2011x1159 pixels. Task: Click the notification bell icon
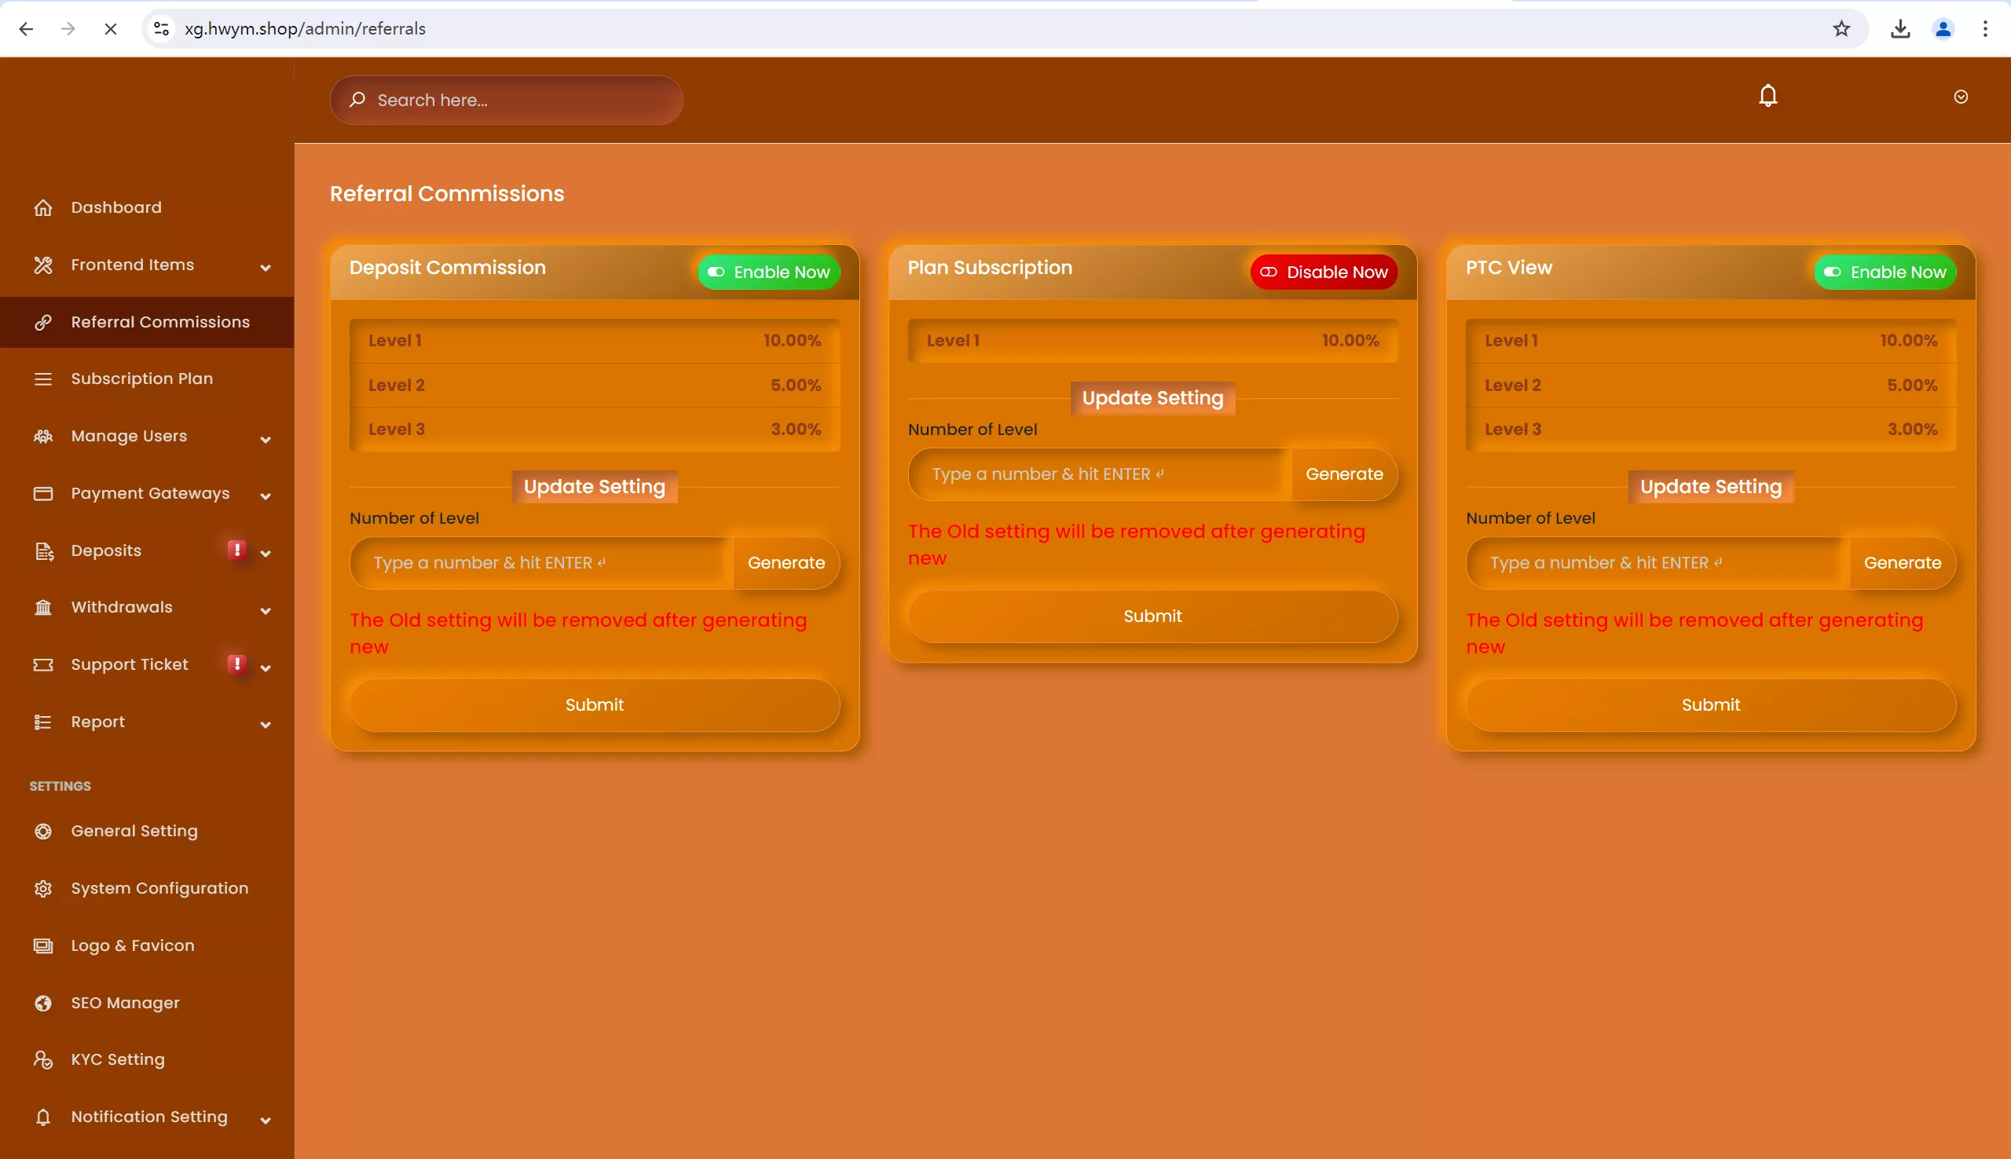pos(1767,97)
